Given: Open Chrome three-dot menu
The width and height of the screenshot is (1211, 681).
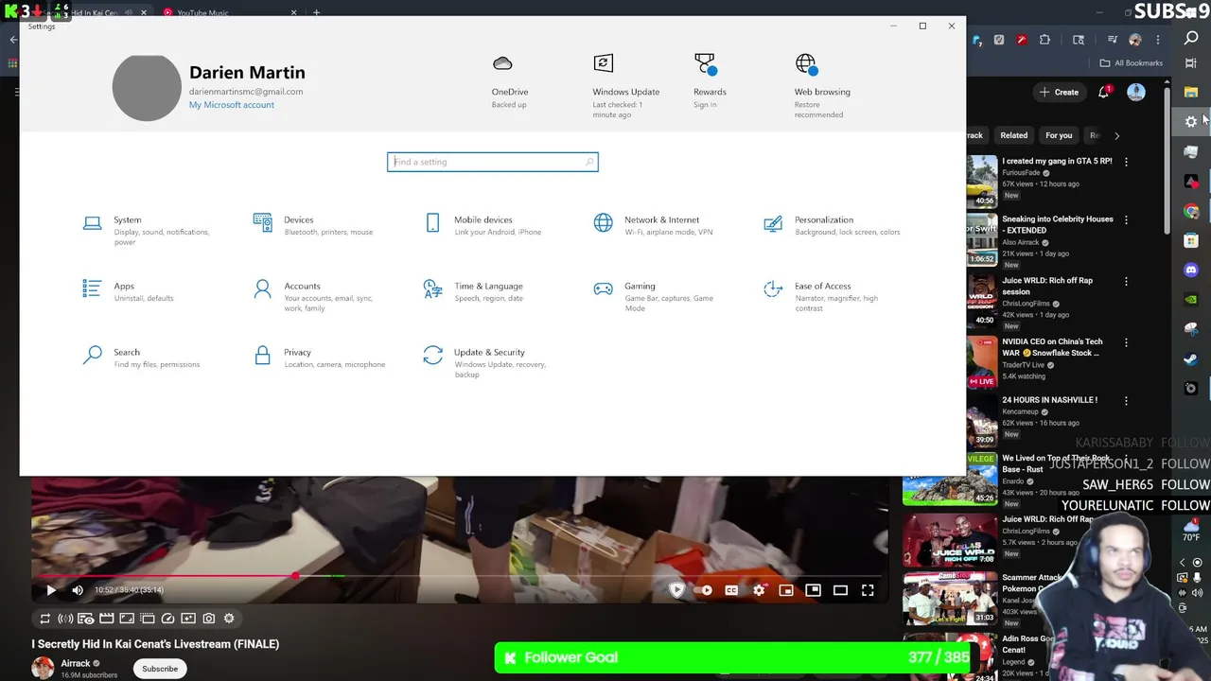Looking at the screenshot, I should [x=1158, y=40].
